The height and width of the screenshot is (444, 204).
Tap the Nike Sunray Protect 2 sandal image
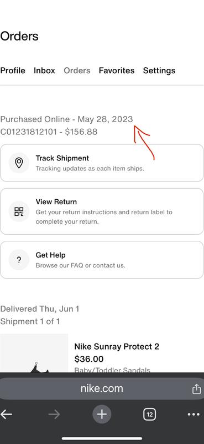tap(34, 353)
